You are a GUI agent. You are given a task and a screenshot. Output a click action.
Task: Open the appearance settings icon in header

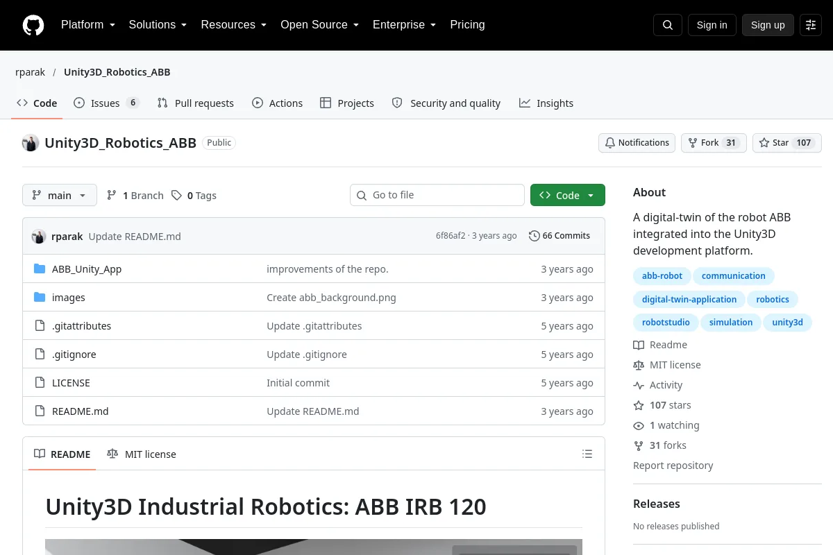tap(811, 25)
